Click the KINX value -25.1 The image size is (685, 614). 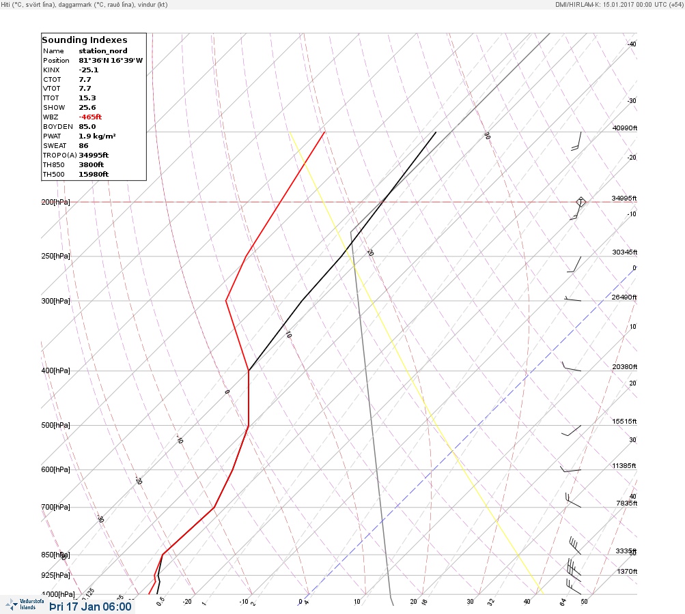coord(89,70)
